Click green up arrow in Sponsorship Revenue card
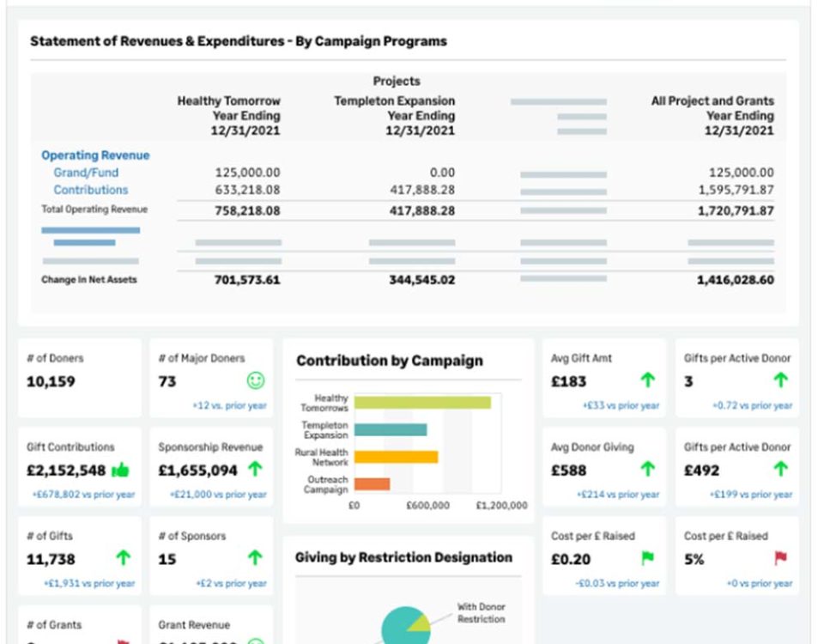 pos(256,469)
